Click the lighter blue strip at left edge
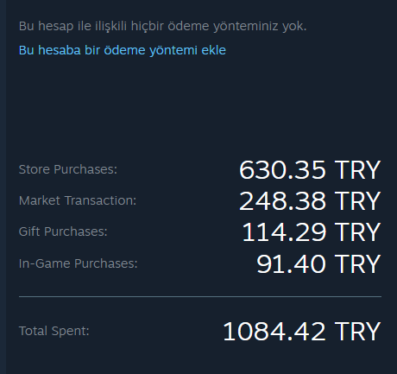Screen dimensions: 397x374 3,187
